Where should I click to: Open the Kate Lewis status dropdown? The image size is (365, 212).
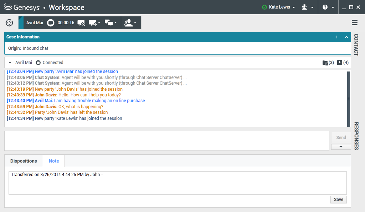279,7
